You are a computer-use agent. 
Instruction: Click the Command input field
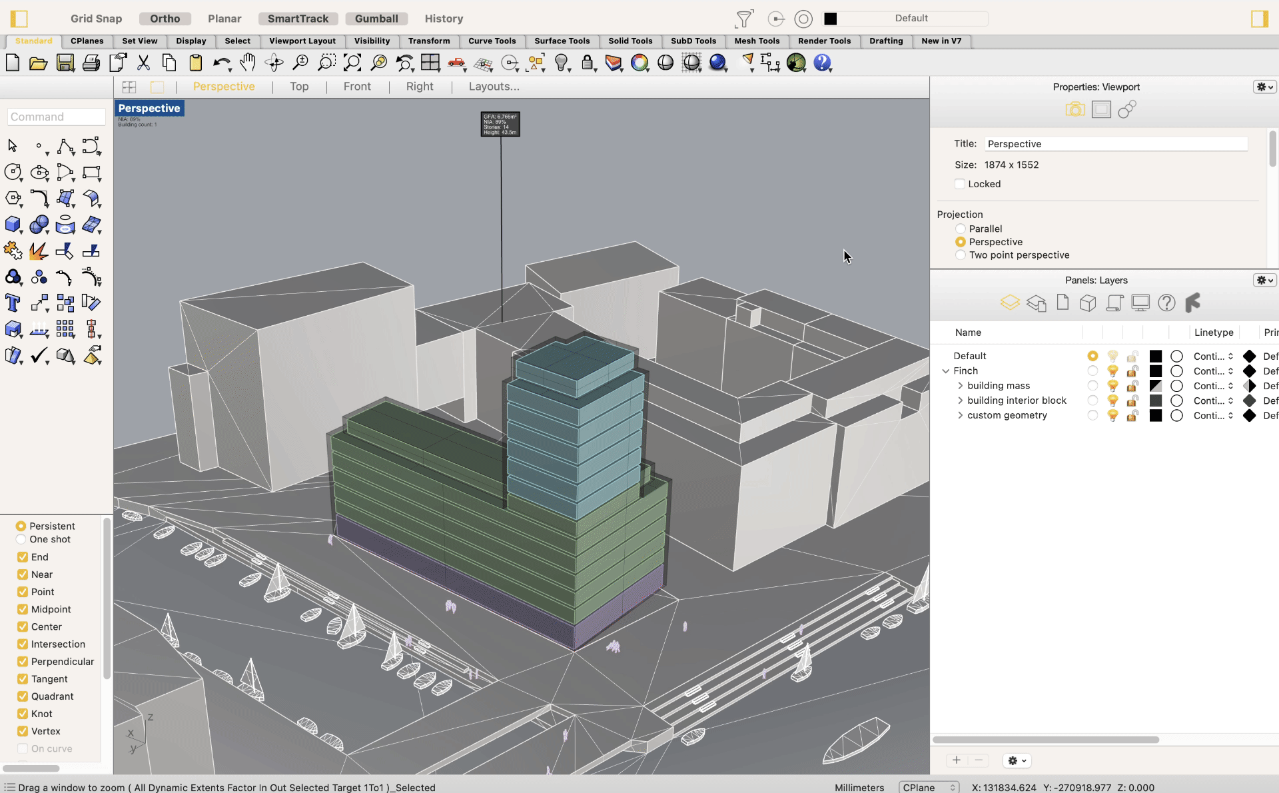[x=57, y=117]
